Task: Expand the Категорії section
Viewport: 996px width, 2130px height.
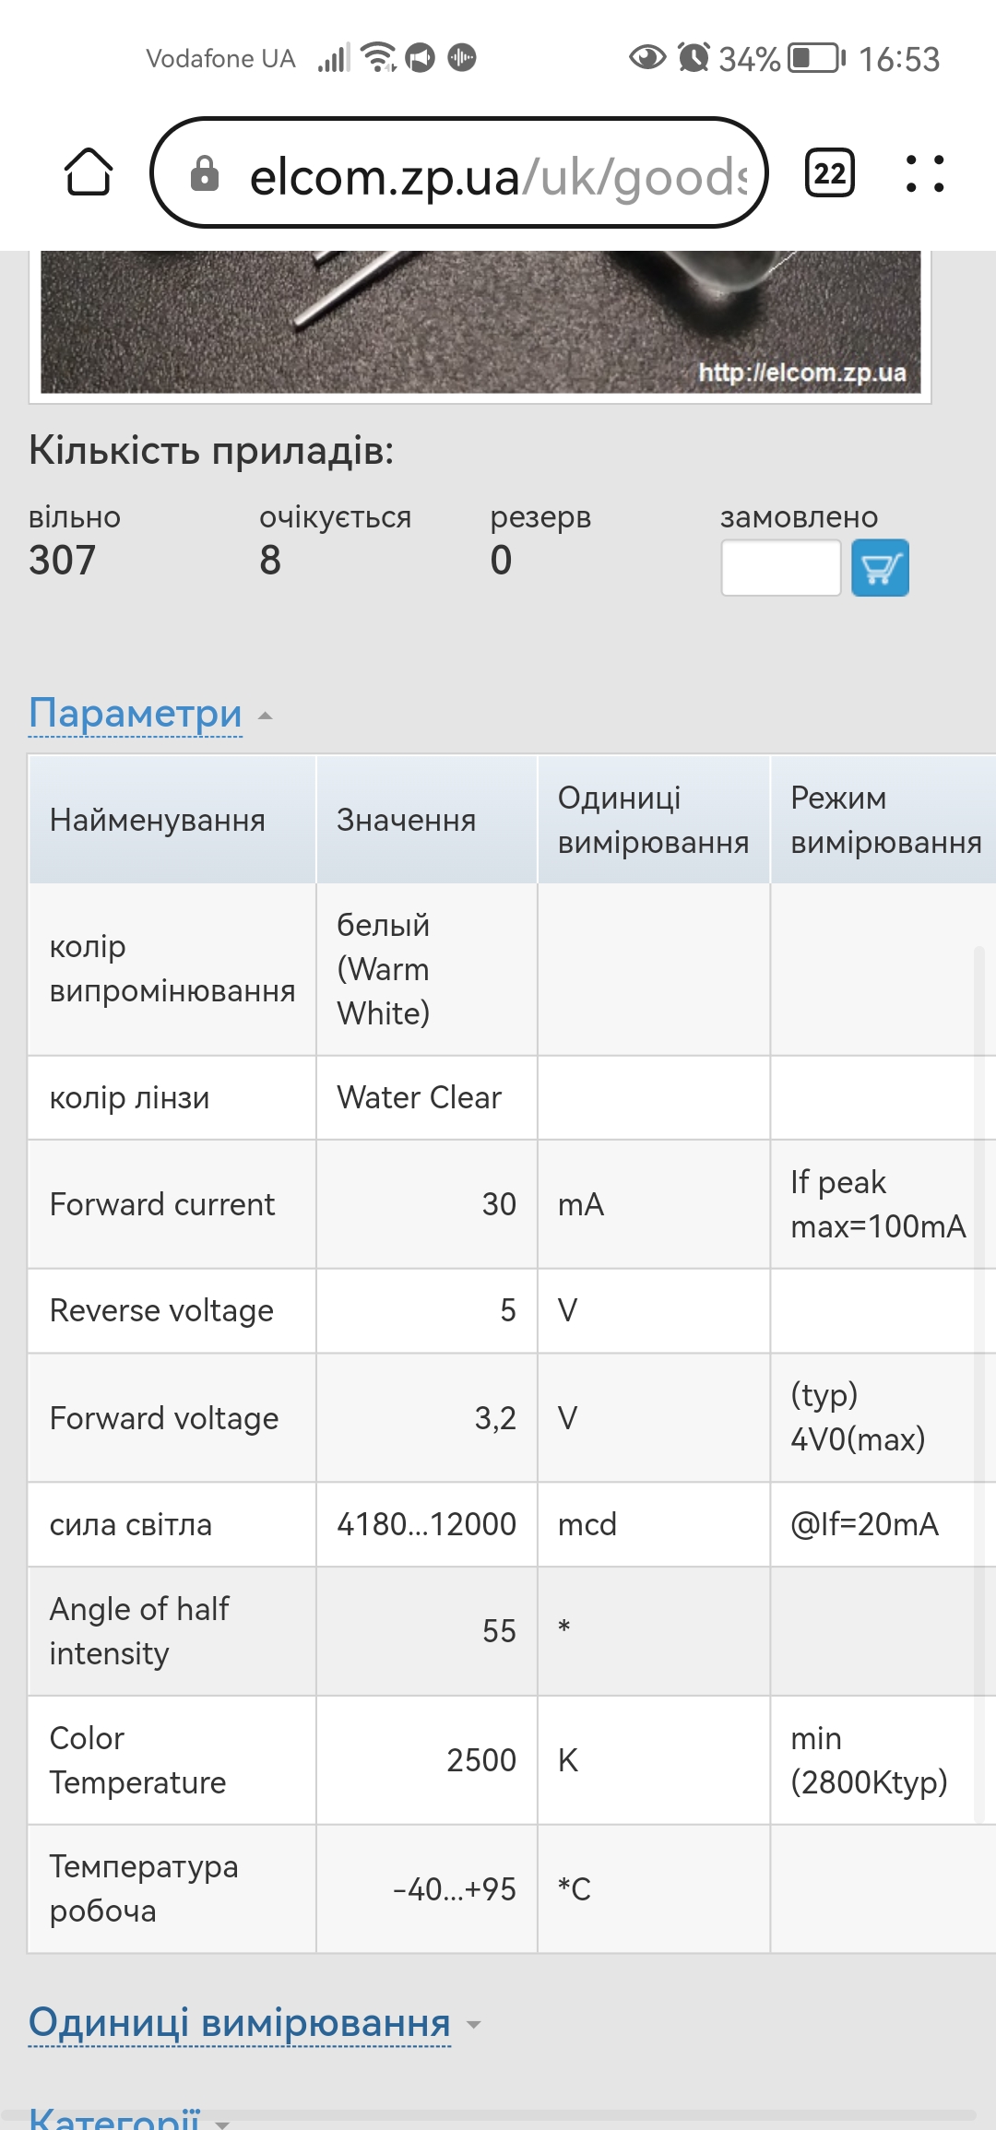Action: (x=222, y=2121)
